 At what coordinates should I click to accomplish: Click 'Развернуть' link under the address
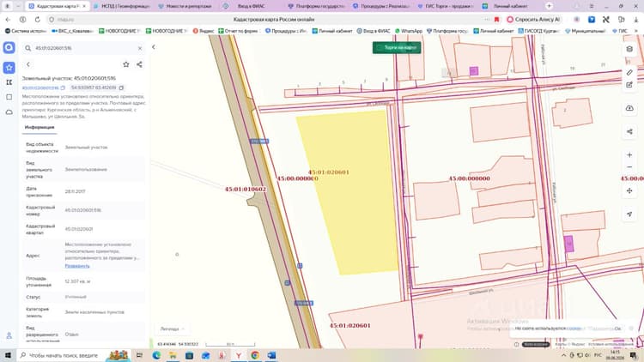(77, 266)
